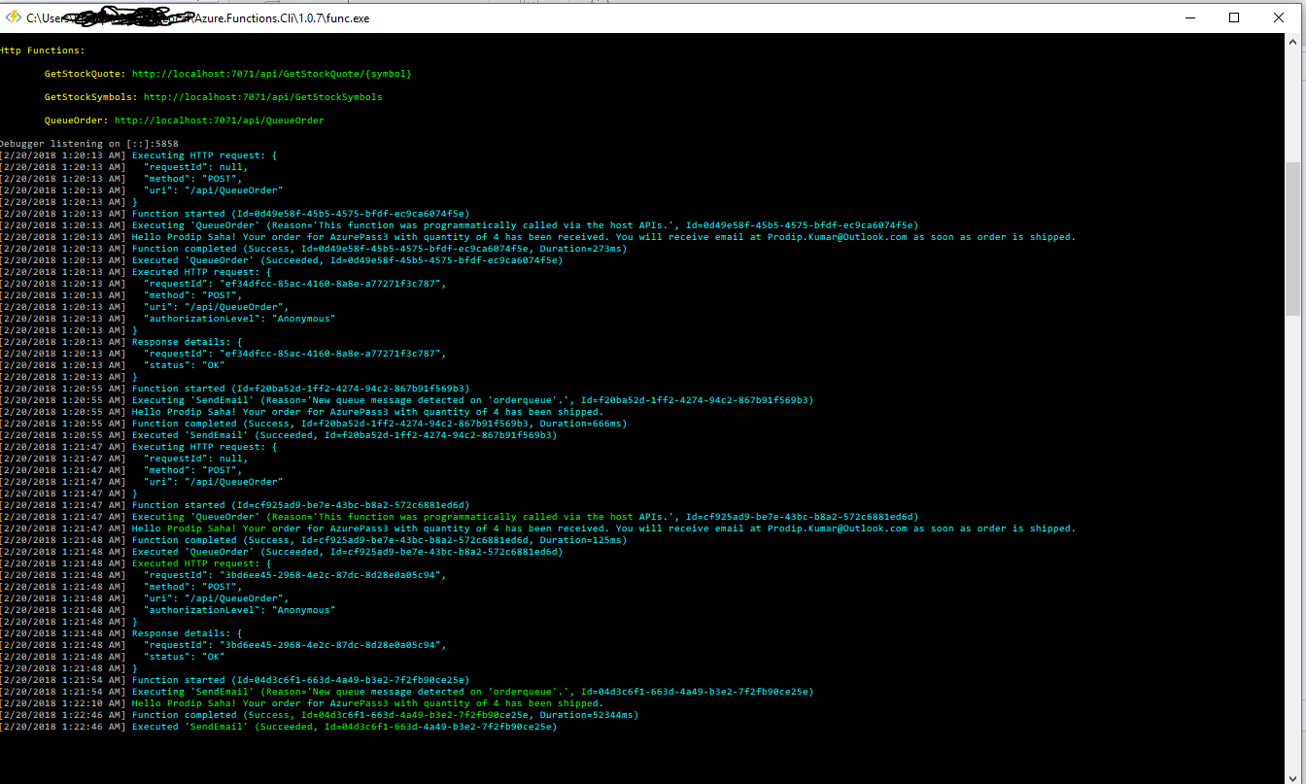Click Executed 'QueueOrder' Succeeded line Id=0d49e58f

click(x=282, y=260)
